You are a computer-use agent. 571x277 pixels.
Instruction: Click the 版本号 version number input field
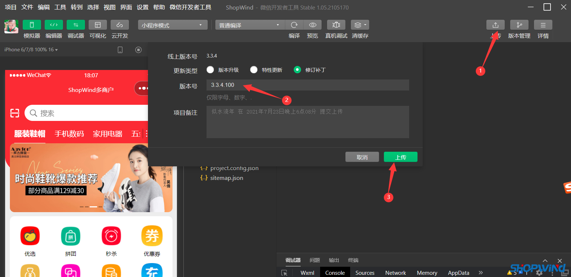tap(308, 85)
